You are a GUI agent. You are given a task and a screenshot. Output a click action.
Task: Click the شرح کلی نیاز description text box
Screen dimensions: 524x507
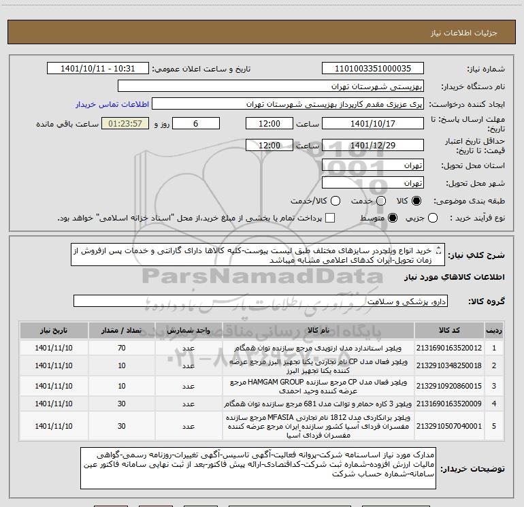[258, 255]
